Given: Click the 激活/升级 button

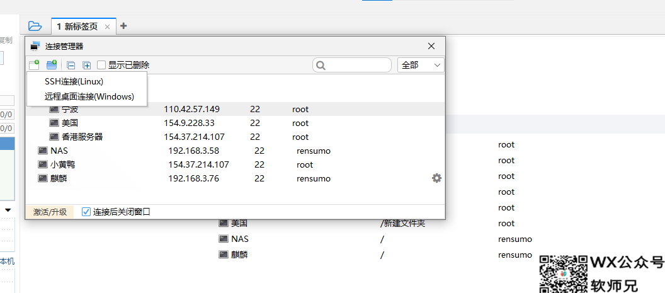Looking at the screenshot, I should pyautogui.click(x=50, y=212).
